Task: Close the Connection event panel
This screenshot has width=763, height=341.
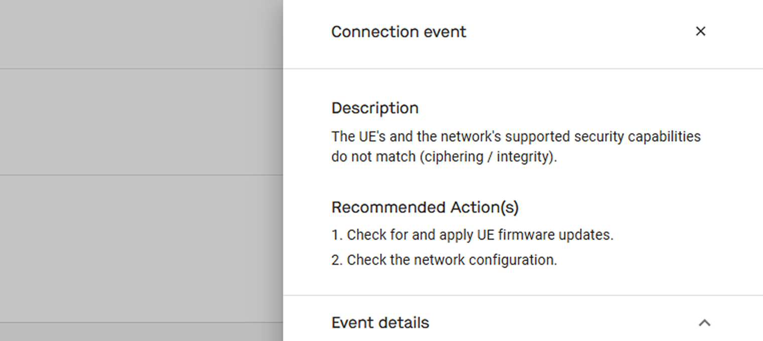Action: click(700, 31)
